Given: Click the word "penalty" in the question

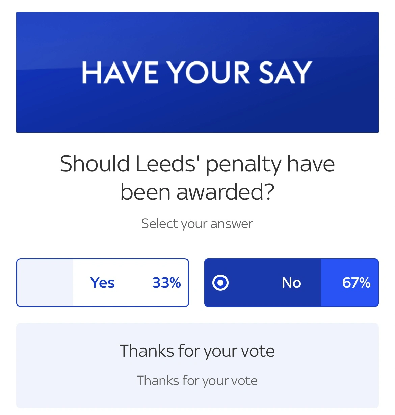Looking at the screenshot, I should pos(243,164).
